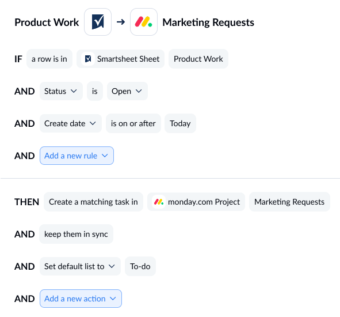Click the Product Work sheet name chip
Image resolution: width=340 pixels, height=317 pixels.
point(198,59)
